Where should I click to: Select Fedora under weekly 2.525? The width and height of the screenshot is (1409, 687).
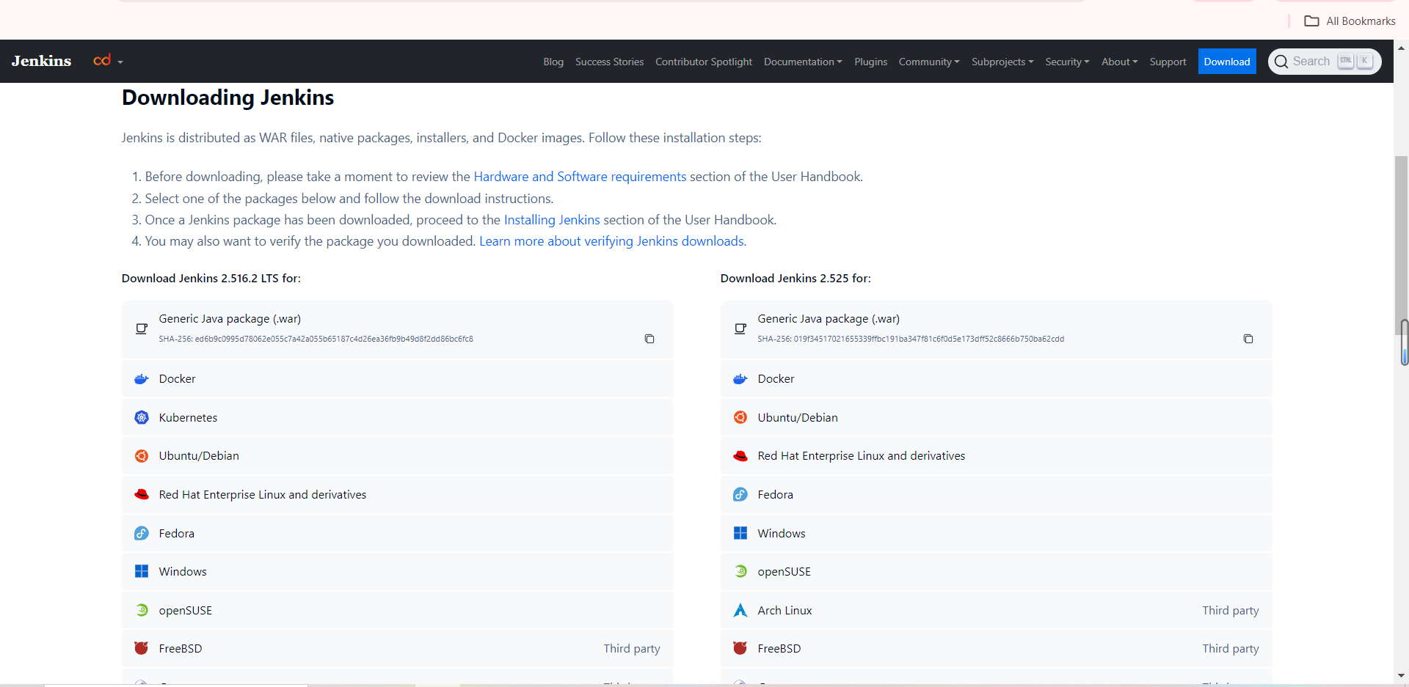point(996,494)
